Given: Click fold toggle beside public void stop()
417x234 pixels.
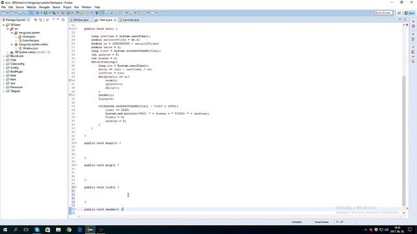Looking at the screenshot, I should point(76,165).
